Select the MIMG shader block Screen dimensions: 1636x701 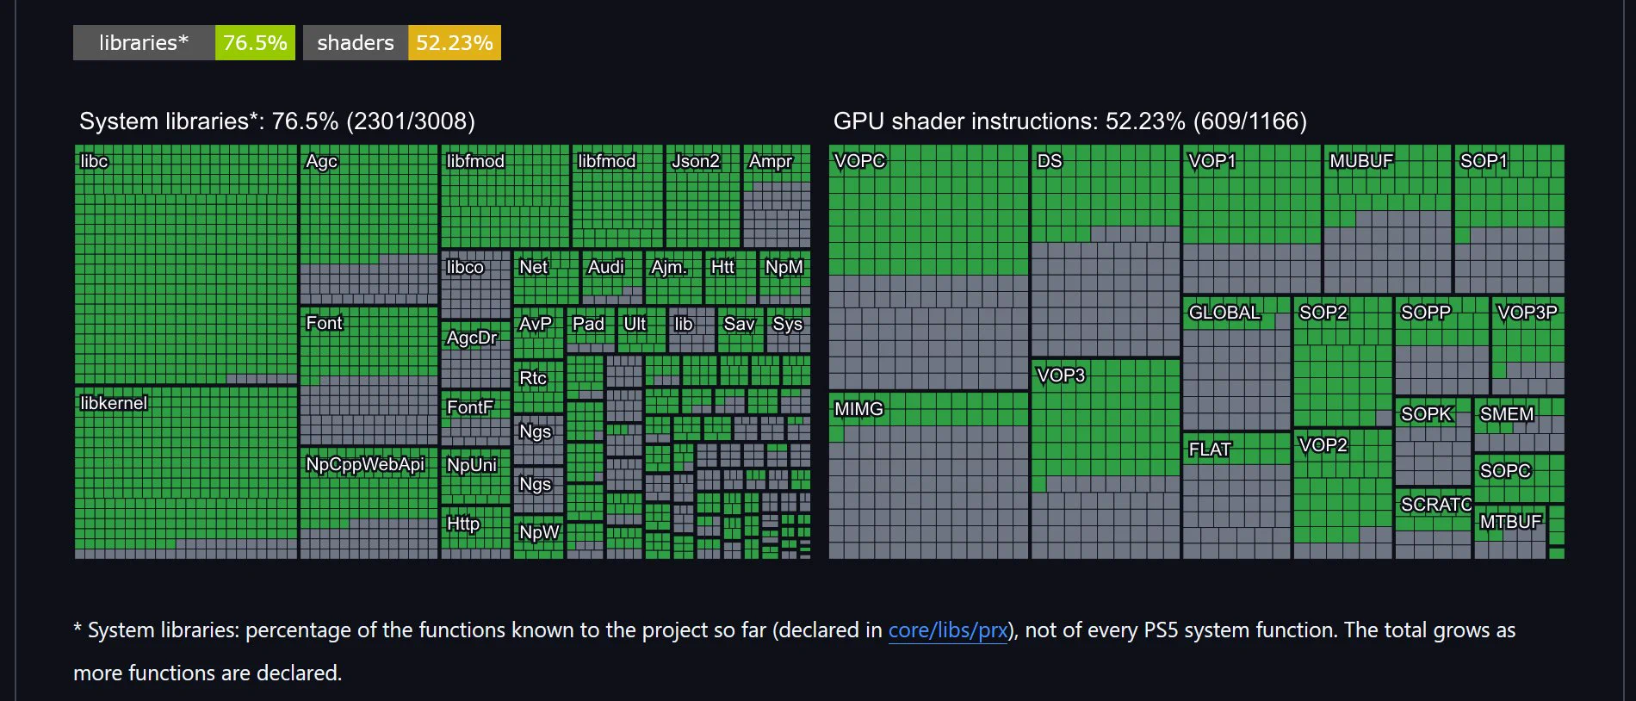(928, 476)
